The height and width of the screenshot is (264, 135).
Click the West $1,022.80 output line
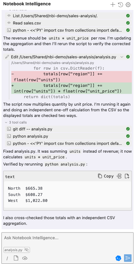(28, 201)
